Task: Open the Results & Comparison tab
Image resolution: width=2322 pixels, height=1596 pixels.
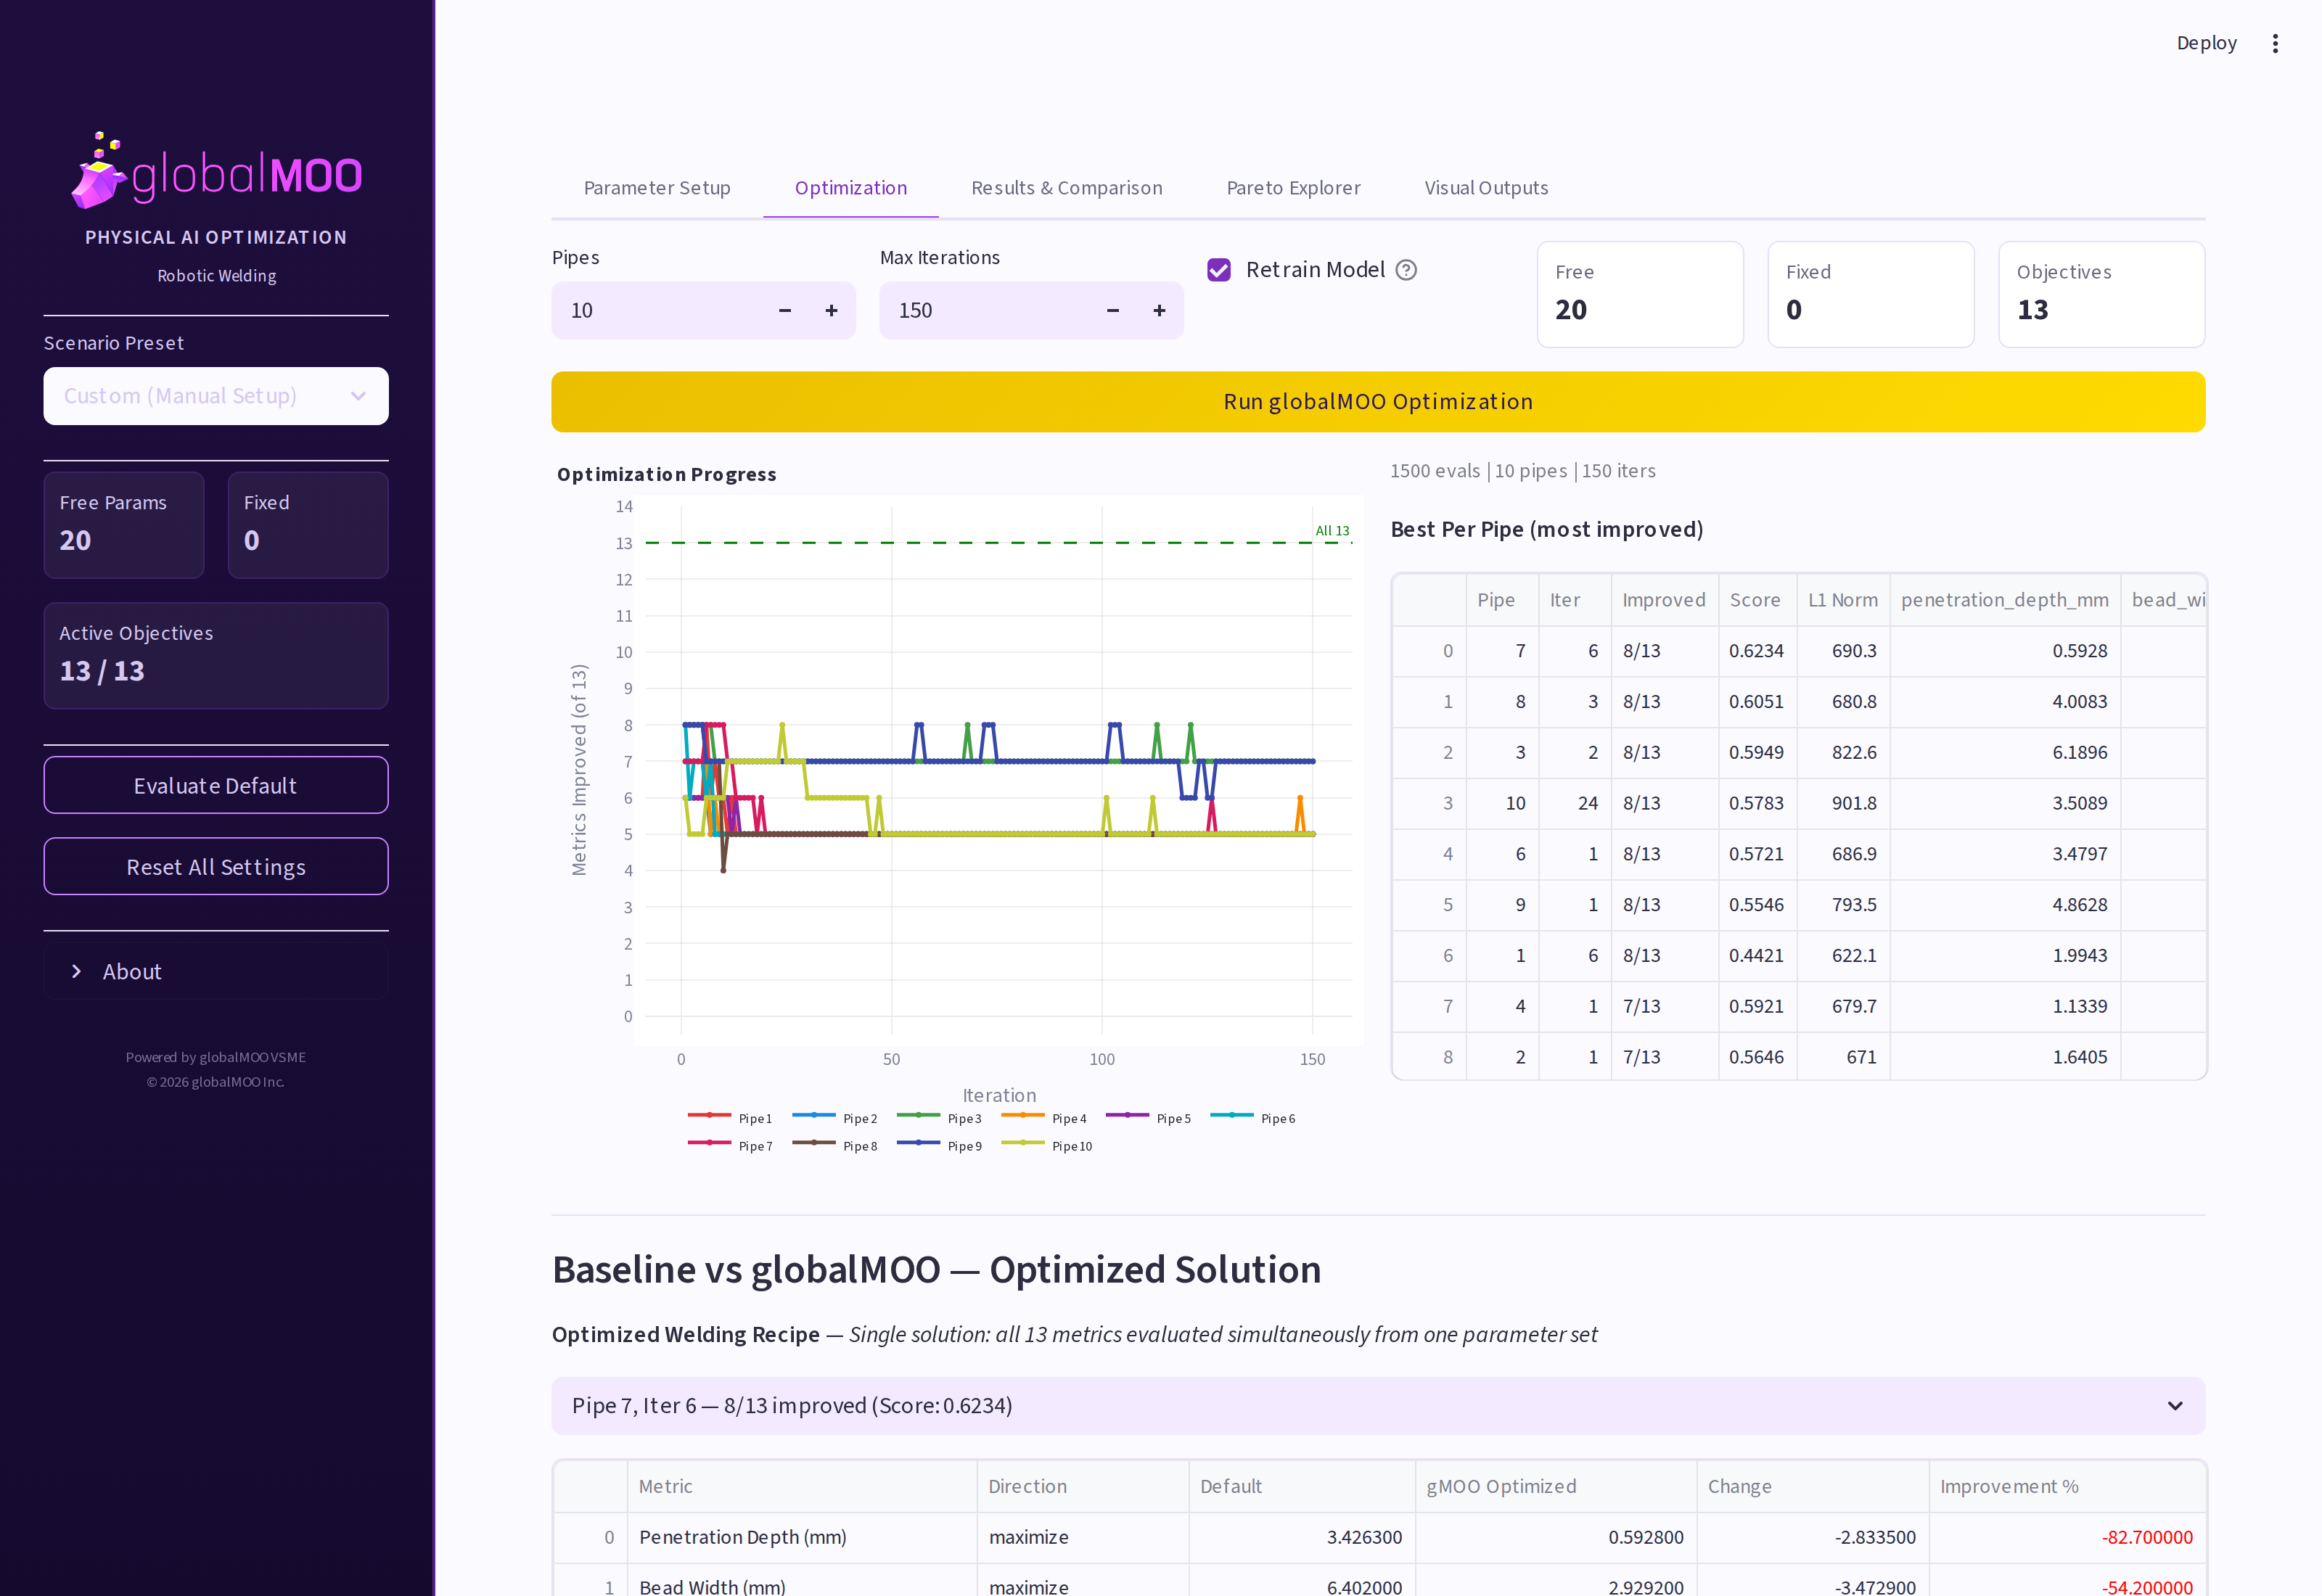Action: 1067,188
